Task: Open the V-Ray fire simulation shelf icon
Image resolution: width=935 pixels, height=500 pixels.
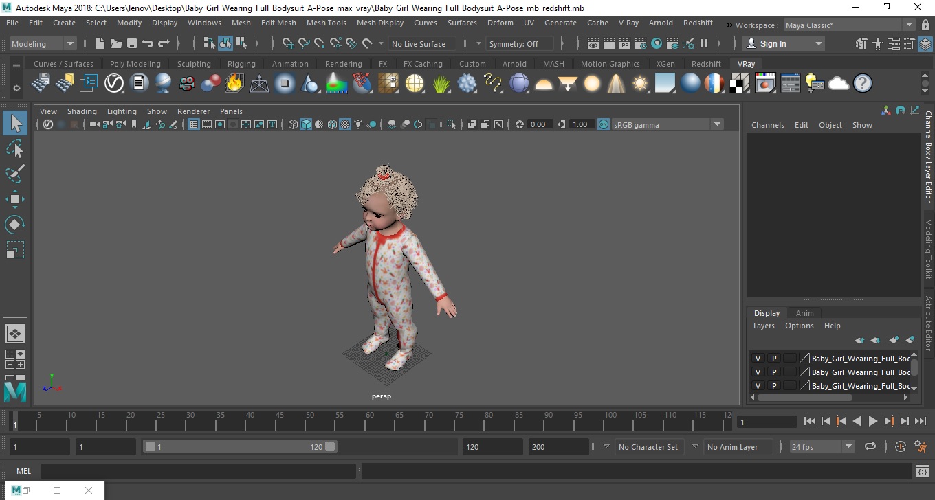Action: tap(234, 84)
